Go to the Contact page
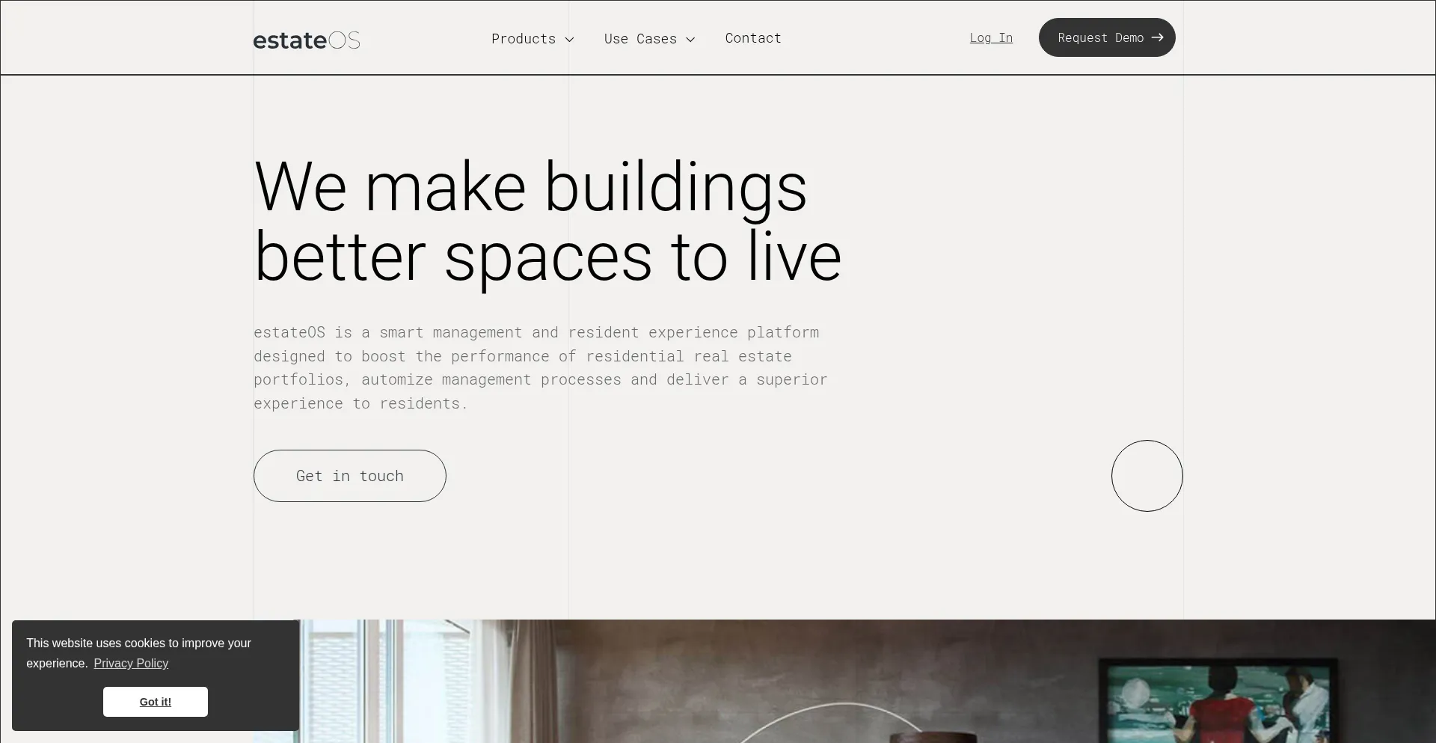 pos(753,38)
